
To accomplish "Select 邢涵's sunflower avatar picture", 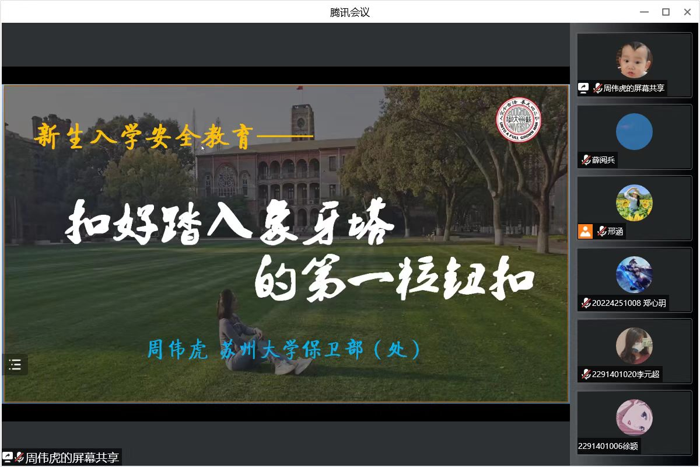I will click(x=634, y=203).
